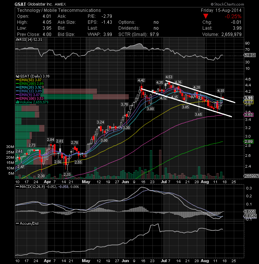The height and width of the screenshot is (264, 259).
Task: Click the VWAP label in the header
Action: 94,34
